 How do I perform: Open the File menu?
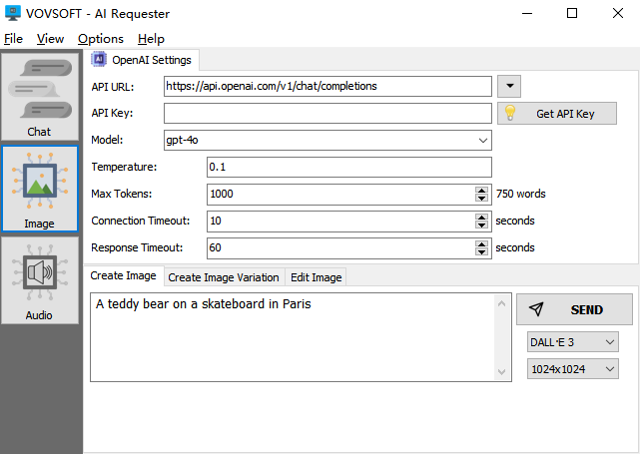pyautogui.click(x=13, y=39)
